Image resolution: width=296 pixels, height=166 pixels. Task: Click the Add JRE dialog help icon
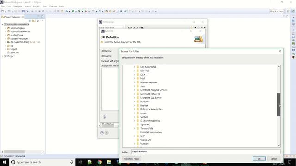pos(104,117)
